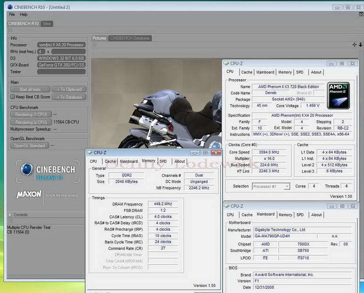364x293 pixels.
Task: Select the About tab in the mainboard CPU-Z window
Action: tap(316, 215)
